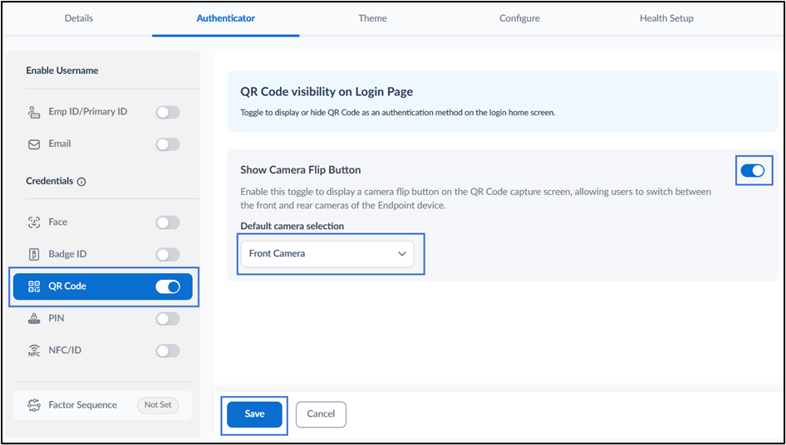Turn on the NFC/ID toggle
This screenshot has height=445, width=786.
(168, 351)
